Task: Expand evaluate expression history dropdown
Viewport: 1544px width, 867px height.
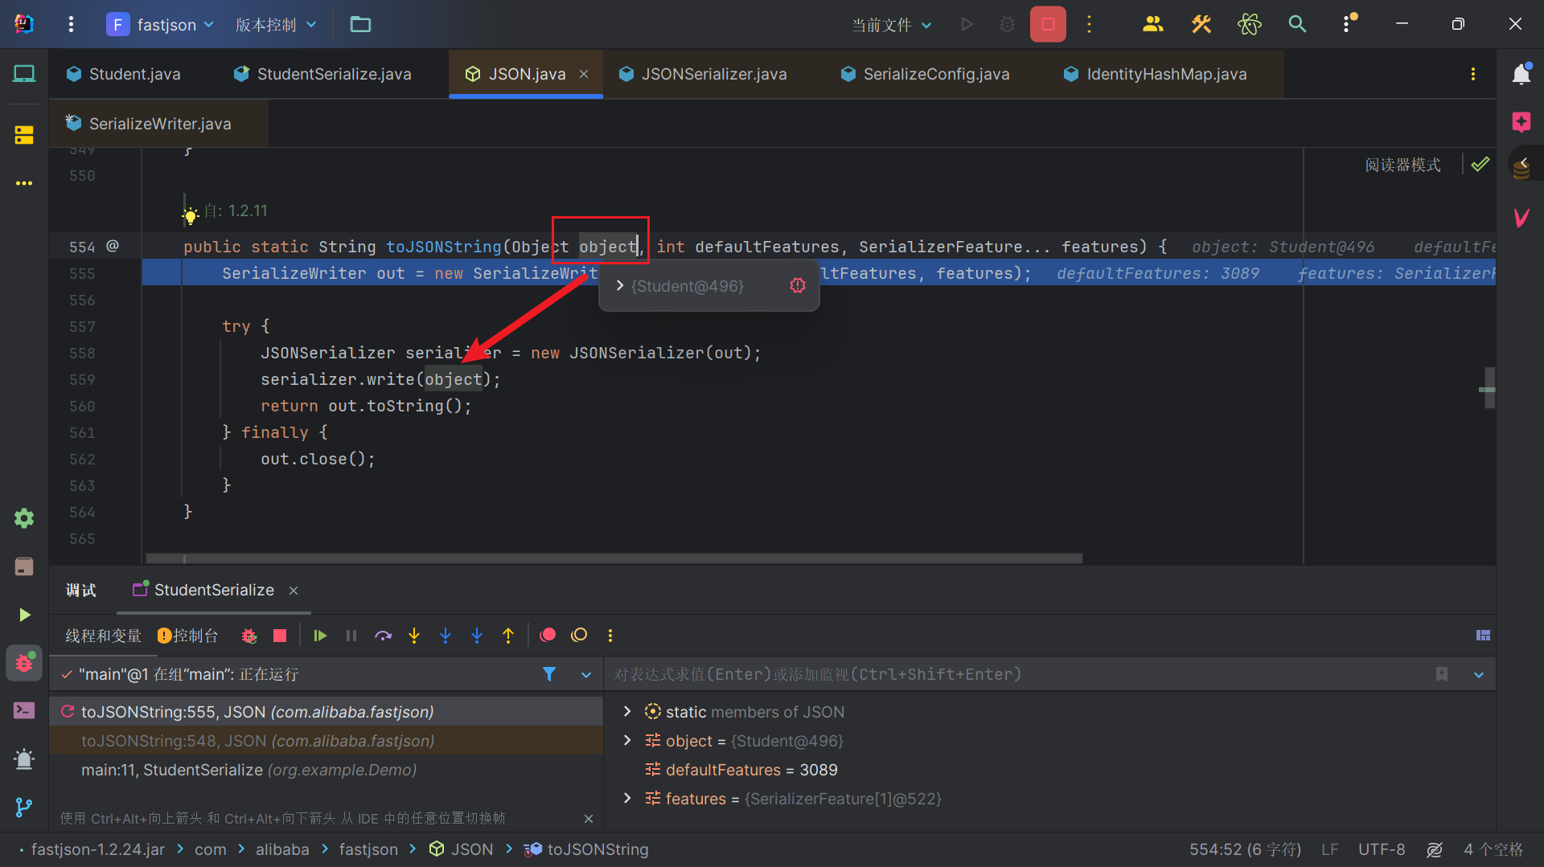Action: coord(1478,675)
